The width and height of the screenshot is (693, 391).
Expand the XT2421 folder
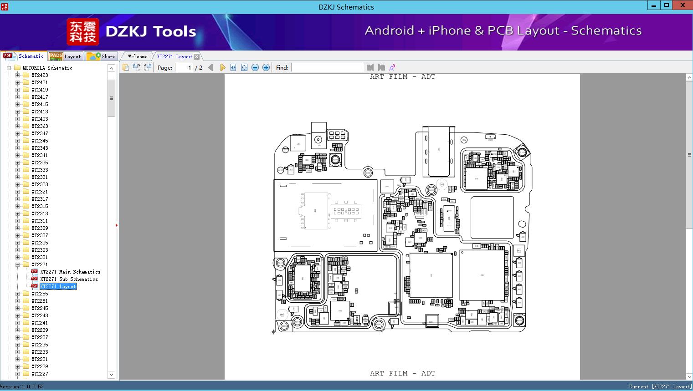pos(17,82)
